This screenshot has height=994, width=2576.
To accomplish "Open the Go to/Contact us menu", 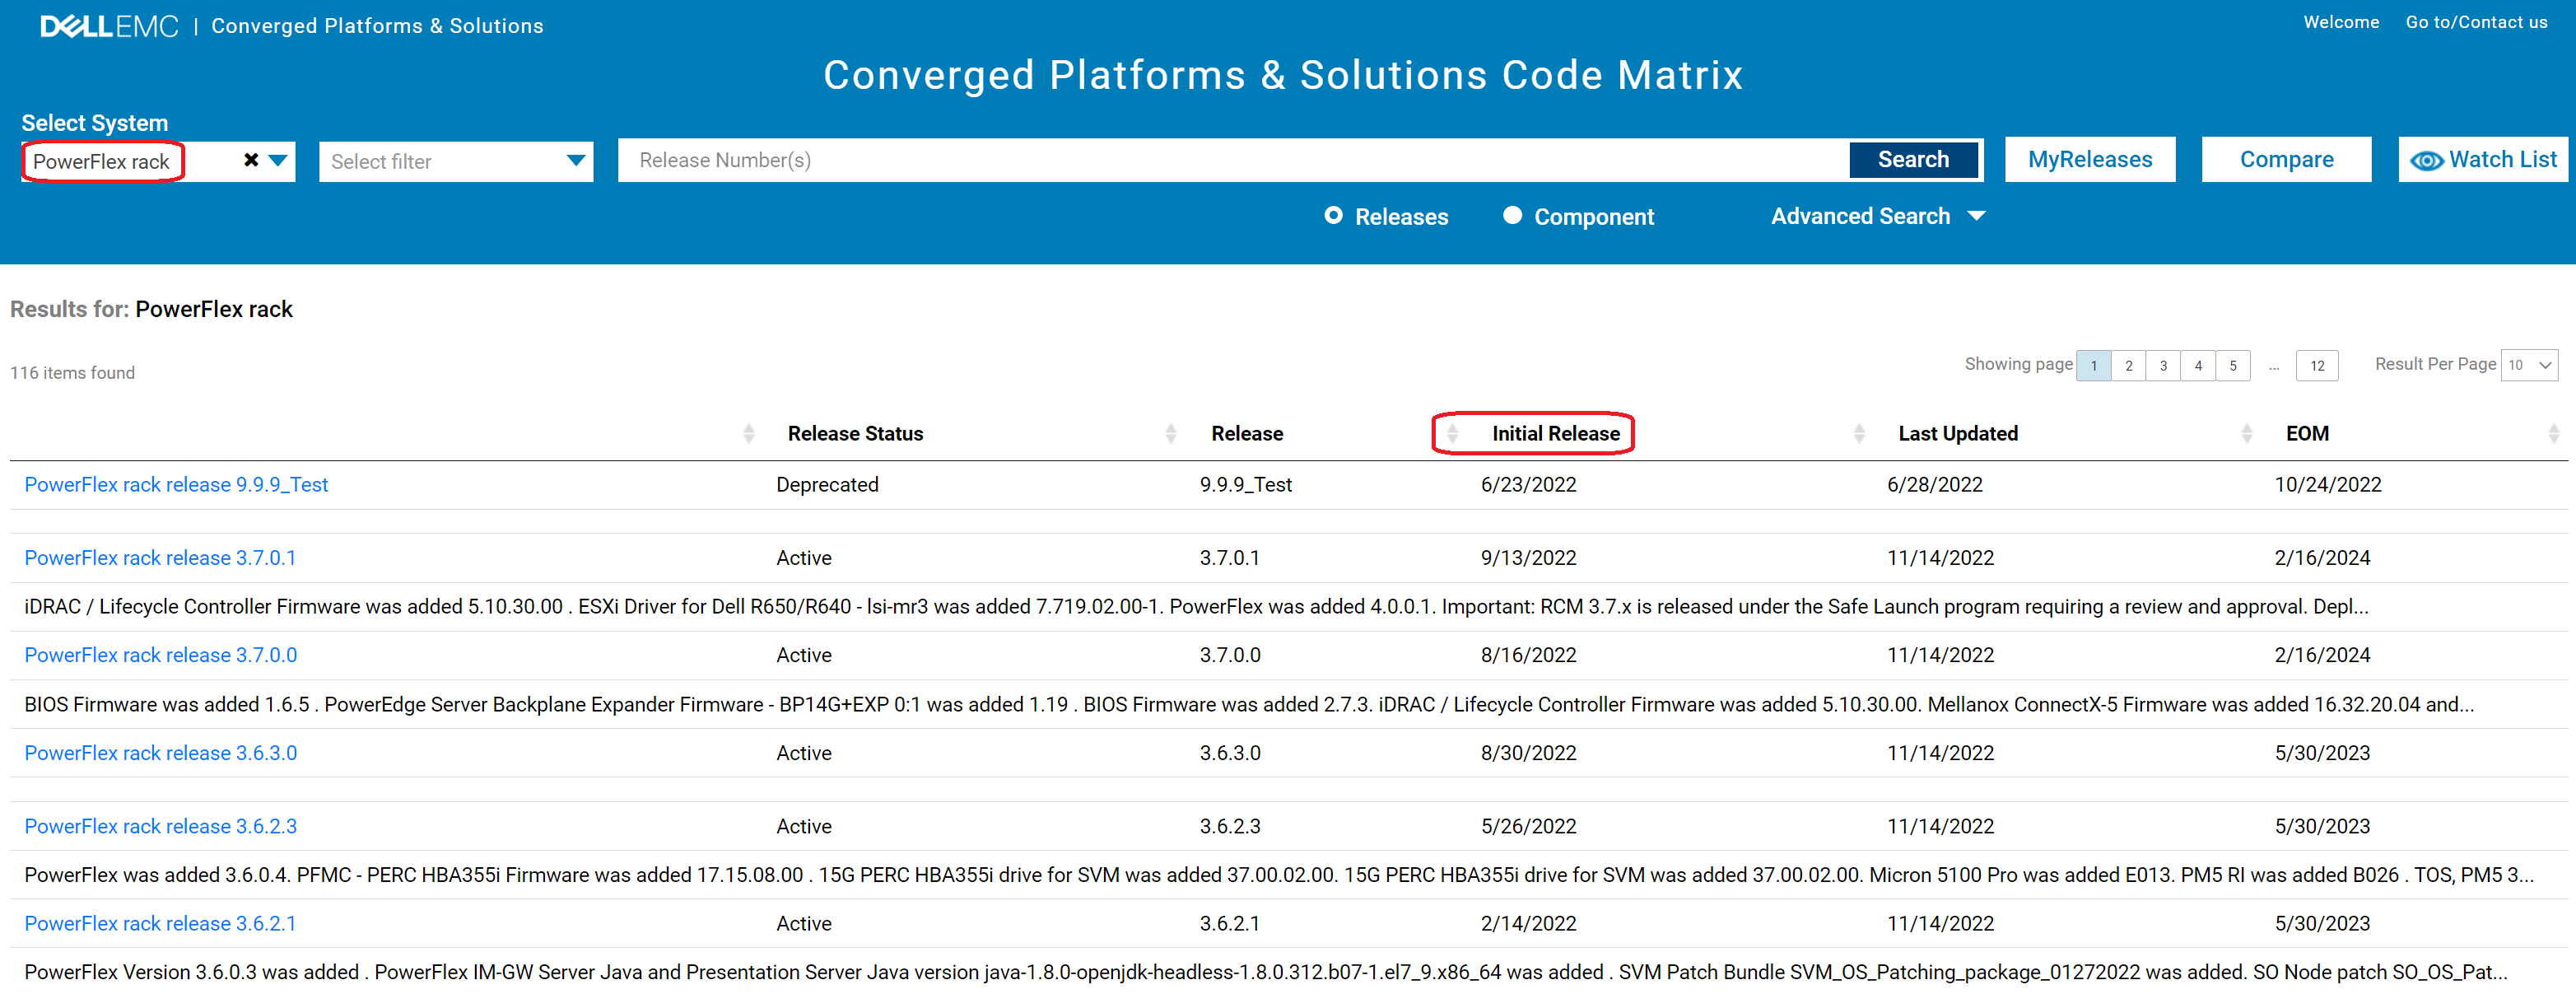I will coord(2476,22).
